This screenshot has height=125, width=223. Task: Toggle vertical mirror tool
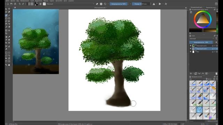click(x=160, y=4)
